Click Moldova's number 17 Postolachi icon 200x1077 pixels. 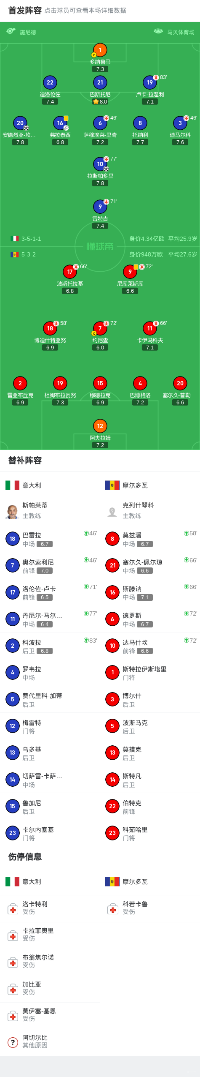click(70, 272)
